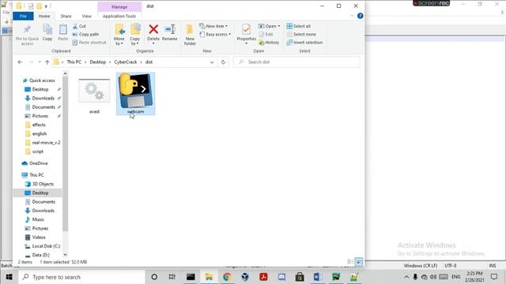Open Word from the taskbar

(x=318, y=277)
